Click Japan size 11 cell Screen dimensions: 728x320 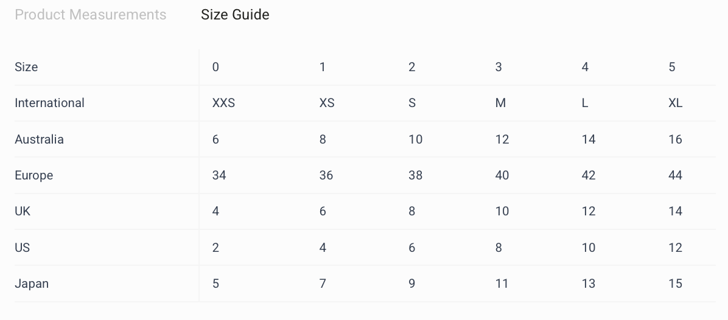(502, 283)
